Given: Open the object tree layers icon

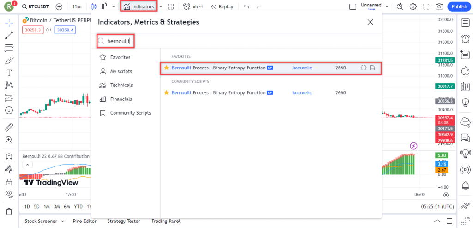Looking at the screenshot, I should click(465, 206).
